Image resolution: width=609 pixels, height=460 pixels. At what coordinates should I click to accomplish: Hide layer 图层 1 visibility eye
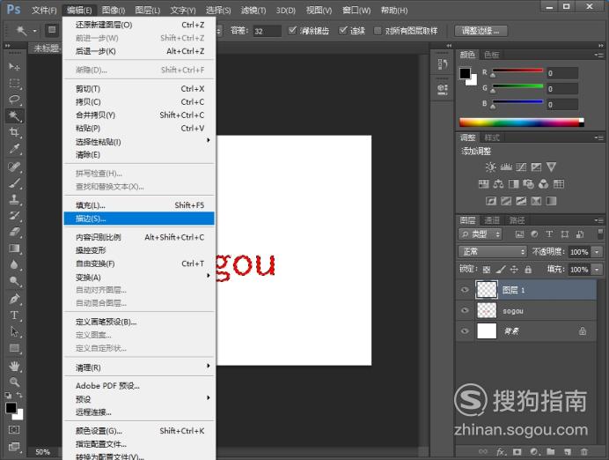click(x=465, y=290)
